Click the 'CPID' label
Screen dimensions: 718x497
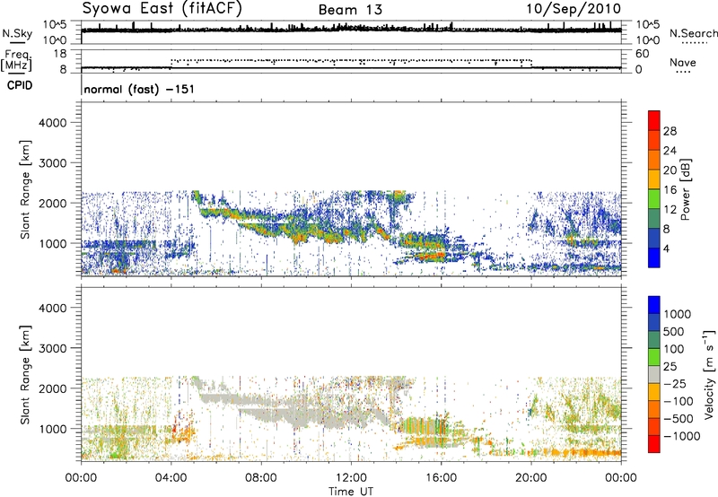[x=20, y=85]
